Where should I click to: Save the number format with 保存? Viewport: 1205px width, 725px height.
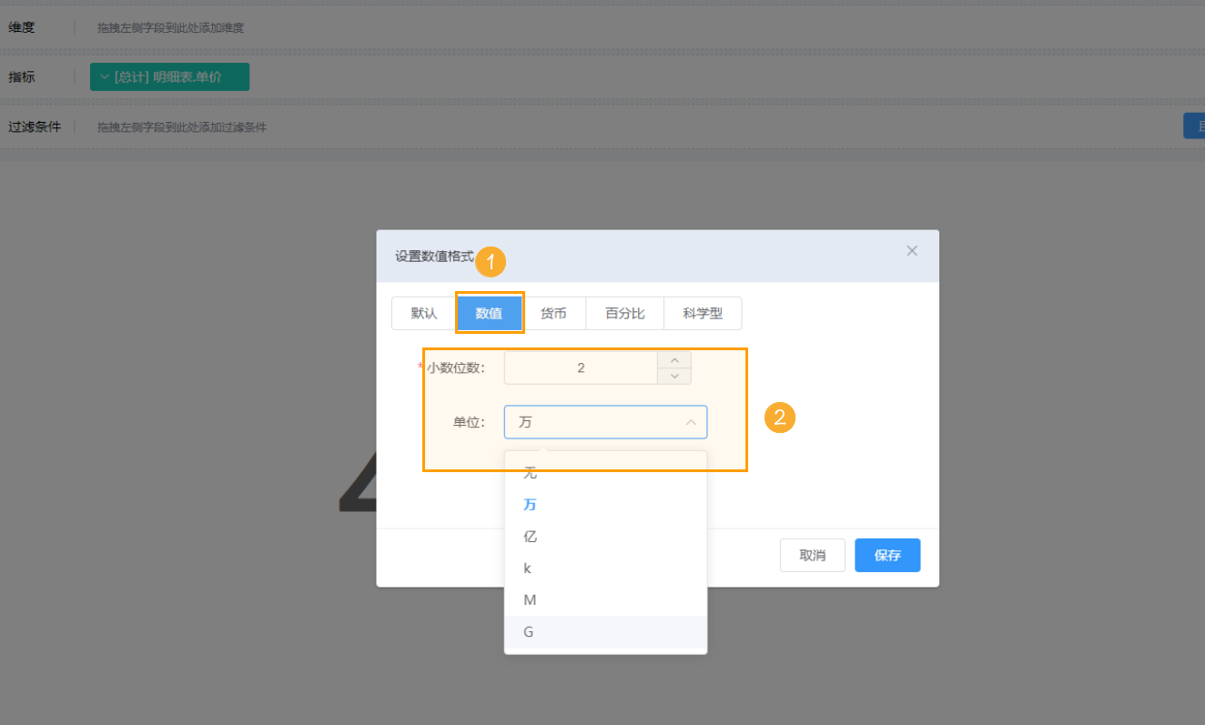[886, 555]
